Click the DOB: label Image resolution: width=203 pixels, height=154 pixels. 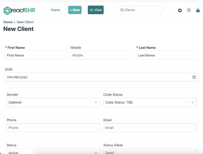pyautogui.click(x=9, y=69)
